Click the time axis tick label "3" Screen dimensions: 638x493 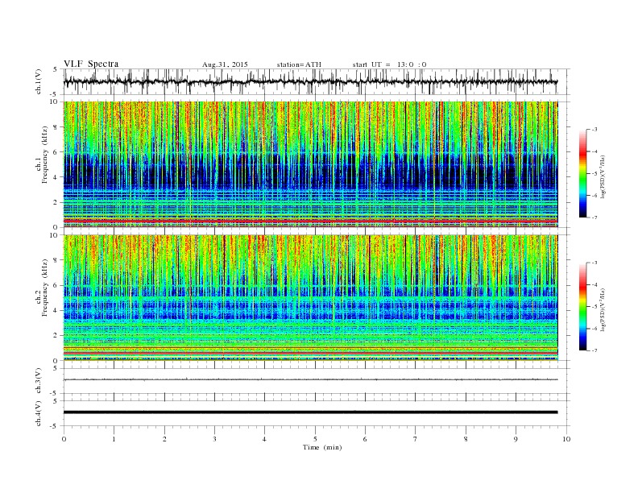(x=214, y=439)
